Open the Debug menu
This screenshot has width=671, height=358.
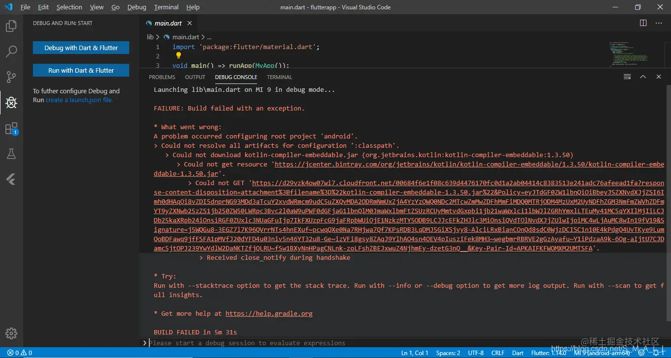(137, 7)
